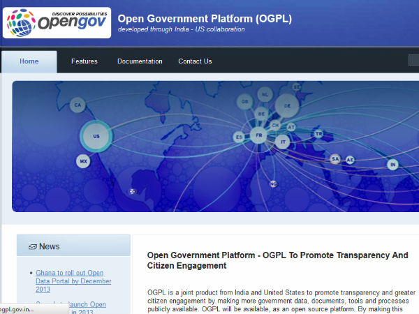Select the FR bubble on the map
The height and width of the screenshot is (314, 419).
point(258,135)
